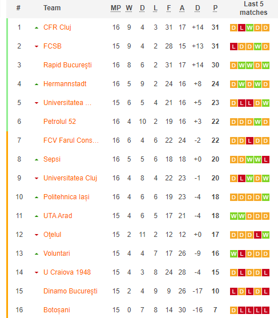This screenshot has height=318, width=278.
Task: Click the red down arrow next to Oțelul
Action: pos(37,235)
